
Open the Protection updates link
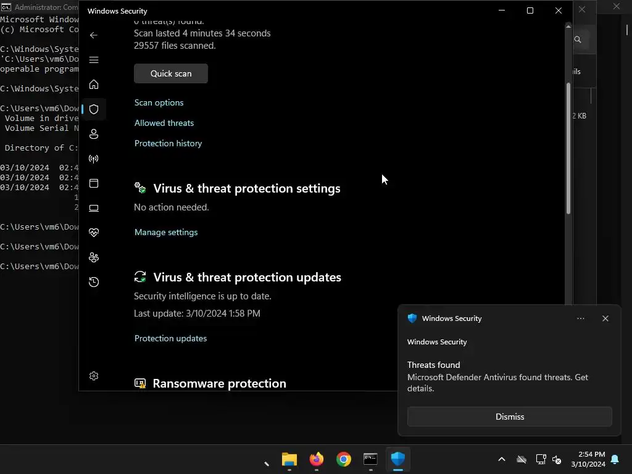[x=170, y=338]
